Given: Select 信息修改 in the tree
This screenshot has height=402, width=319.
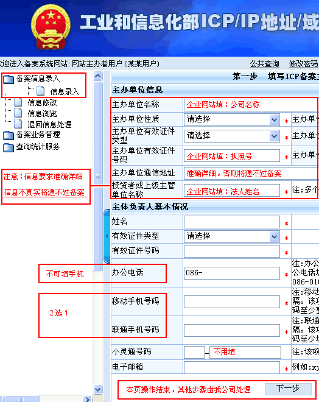Looking at the screenshot, I should coord(42,102).
